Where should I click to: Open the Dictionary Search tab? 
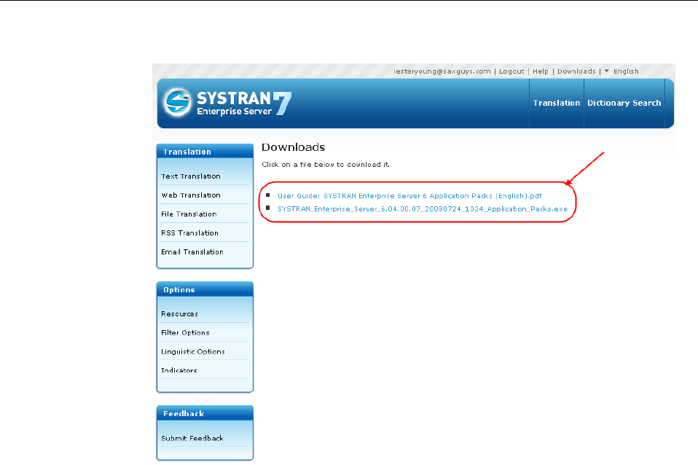[624, 103]
